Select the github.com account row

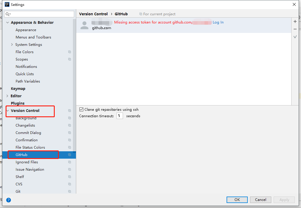tap(184, 25)
